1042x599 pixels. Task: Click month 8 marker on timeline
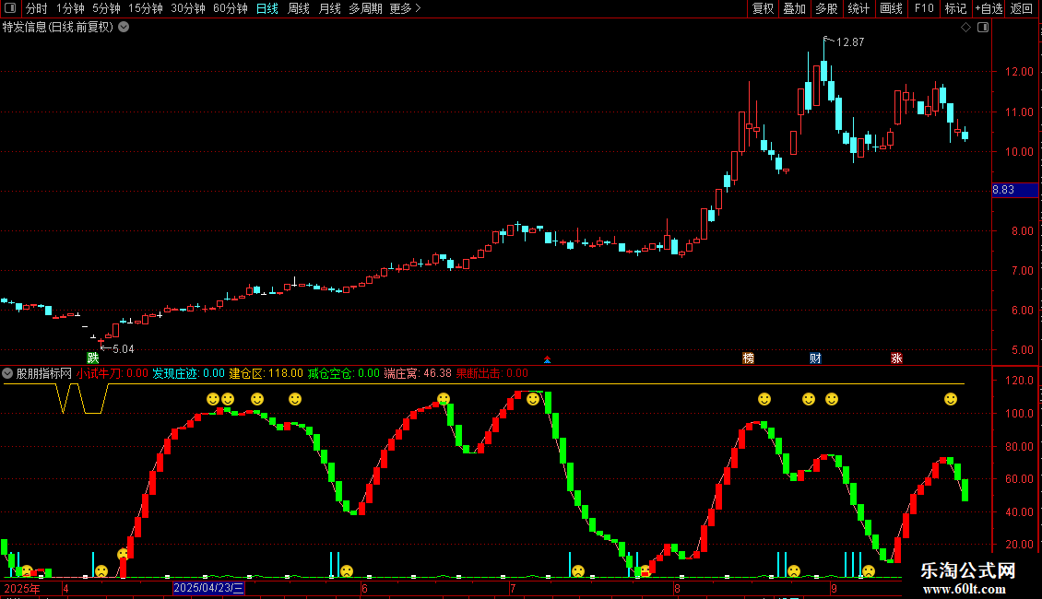pos(677,588)
